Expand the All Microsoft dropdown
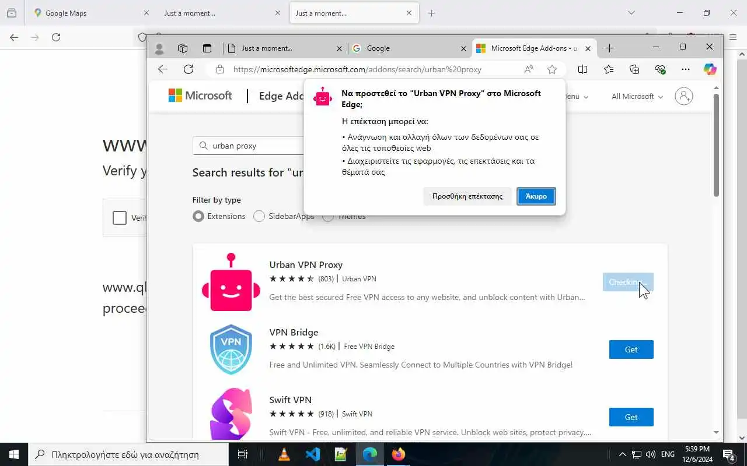 coord(637,97)
